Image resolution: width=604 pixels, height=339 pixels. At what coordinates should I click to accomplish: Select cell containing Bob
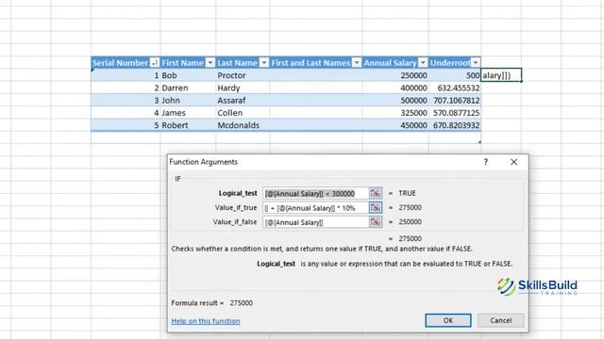pos(188,75)
